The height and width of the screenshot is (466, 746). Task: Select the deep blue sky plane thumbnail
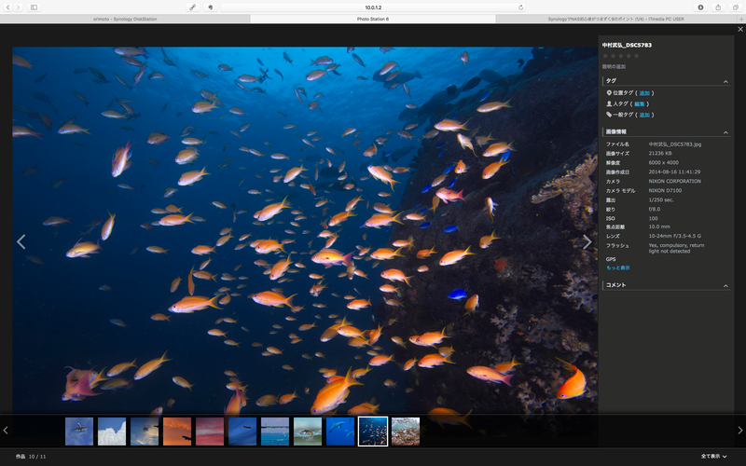click(242, 432)
